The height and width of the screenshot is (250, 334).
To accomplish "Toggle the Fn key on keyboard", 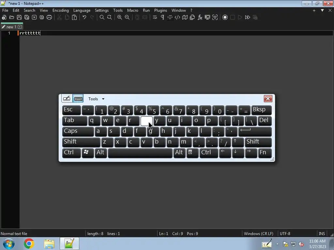I will [x=265, y=153].
